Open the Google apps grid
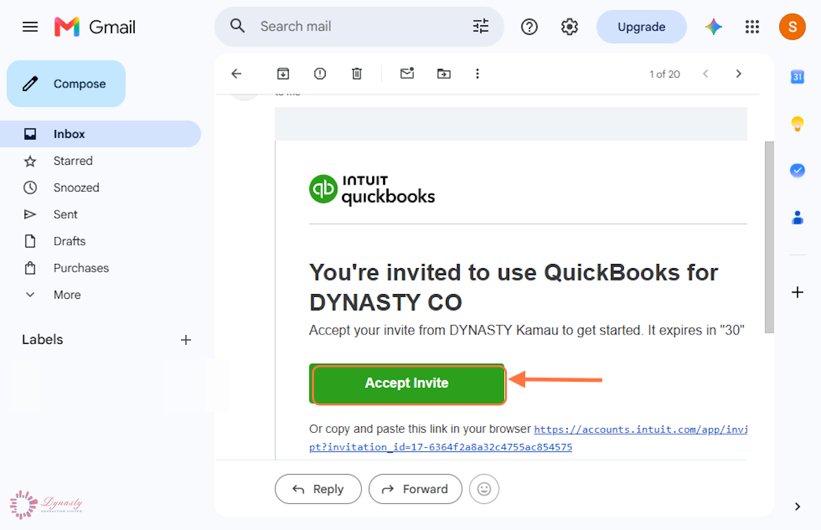Viewport: 821px width, 530px height. pos(752,27)
